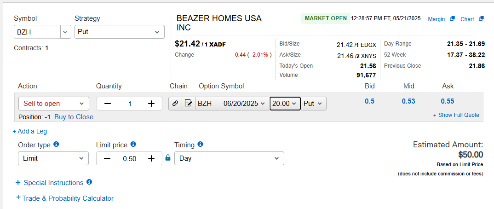Viewport: 494px width, 209px height.
Task: Click the Order type info icon
Action: (x=57, y=145)
